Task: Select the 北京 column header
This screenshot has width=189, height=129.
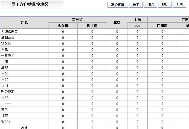Action: pyautogui.click(x=117, y=23)
